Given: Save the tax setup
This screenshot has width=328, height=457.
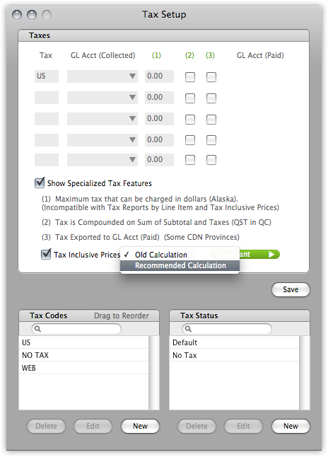Looking at the screenshot, I should [291, 289].
